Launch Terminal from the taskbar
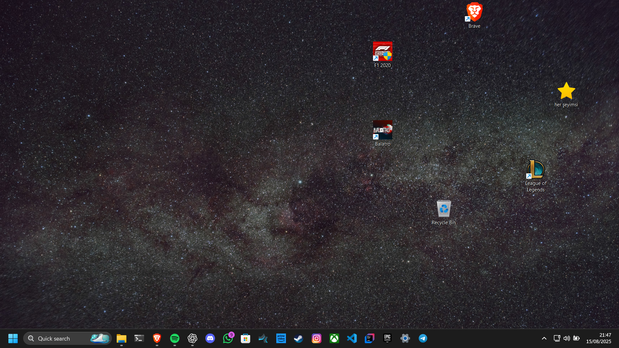The width and height of the screenshot is (619, 348). 139,338
